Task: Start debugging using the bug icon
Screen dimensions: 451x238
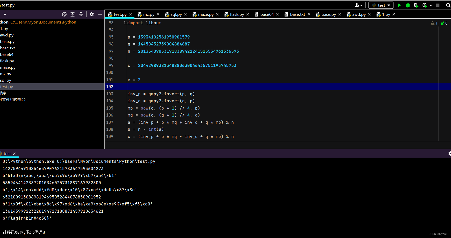Action: (x=407, y=5)
